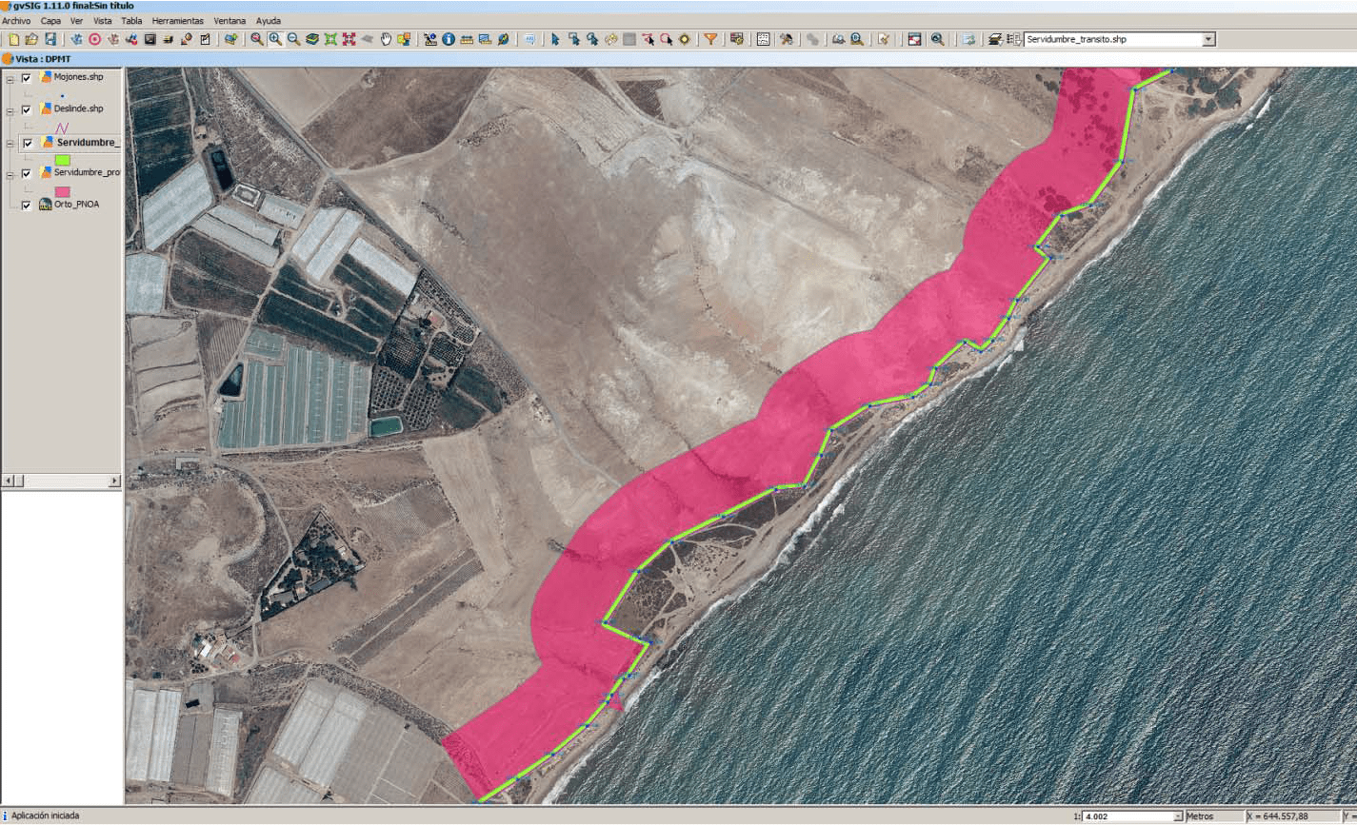Select the arrow selection pointer tool

click(555, 39)
